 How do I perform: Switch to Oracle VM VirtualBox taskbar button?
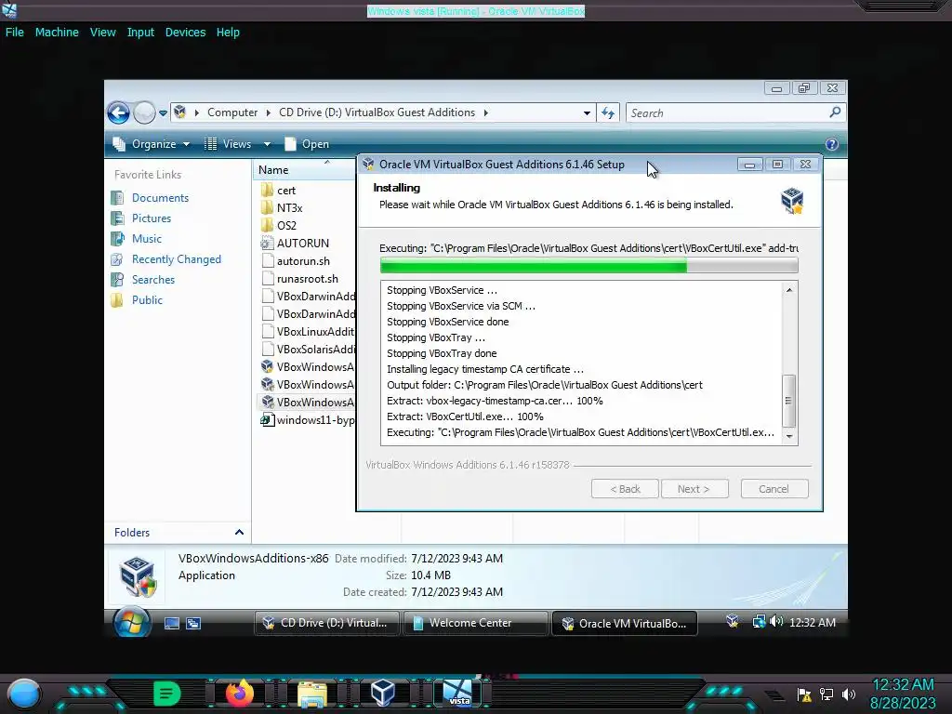coord(624,624)
